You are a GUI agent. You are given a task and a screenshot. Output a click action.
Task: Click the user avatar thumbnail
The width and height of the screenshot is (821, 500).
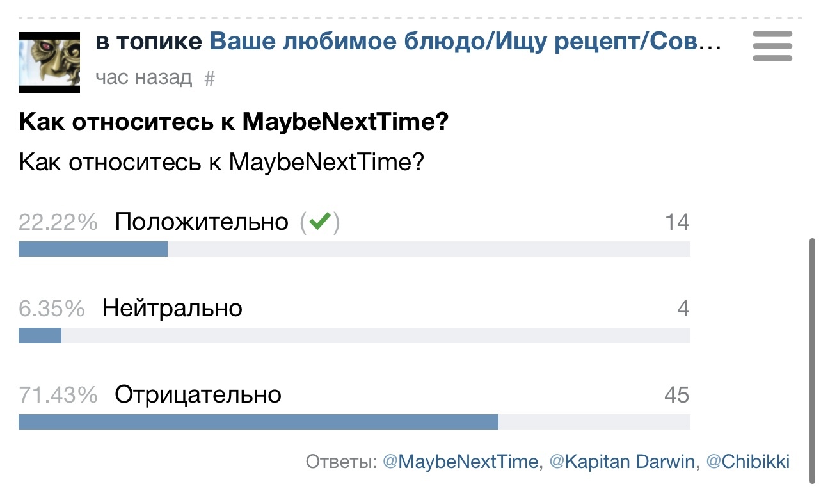coord(49,63)
